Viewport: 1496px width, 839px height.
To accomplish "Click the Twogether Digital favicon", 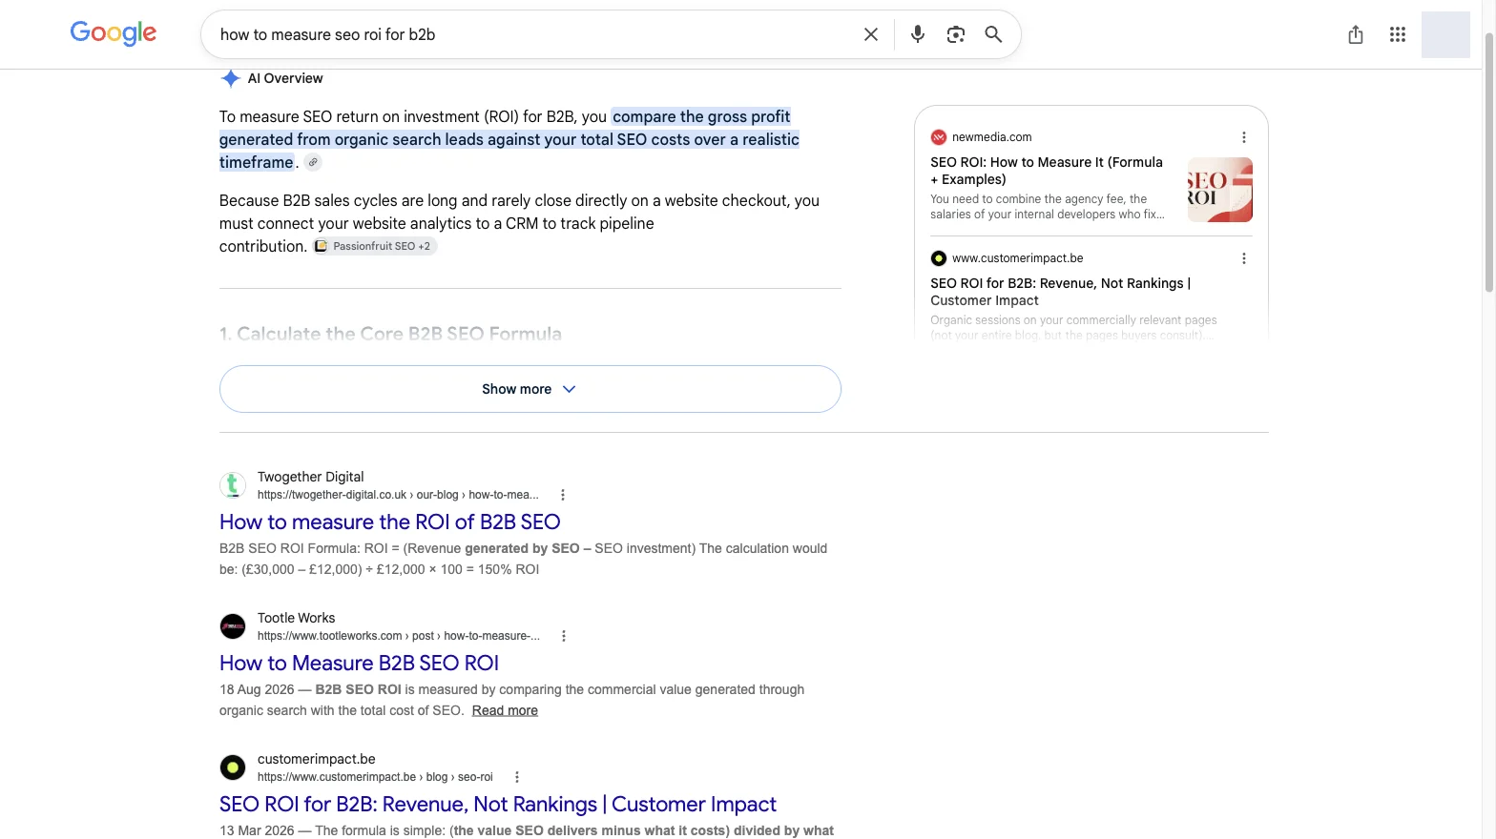I will (x=233, y=485).
